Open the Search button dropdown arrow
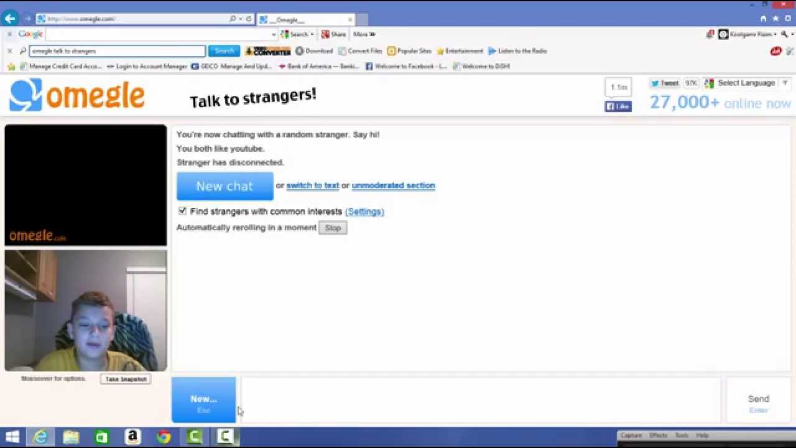The width and height of the screenshot is (796, 448). click(x=312, y=34)
